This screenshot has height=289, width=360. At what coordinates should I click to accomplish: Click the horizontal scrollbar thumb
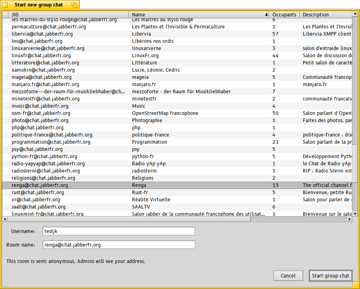pyautogui.click(x=128, y=219)
